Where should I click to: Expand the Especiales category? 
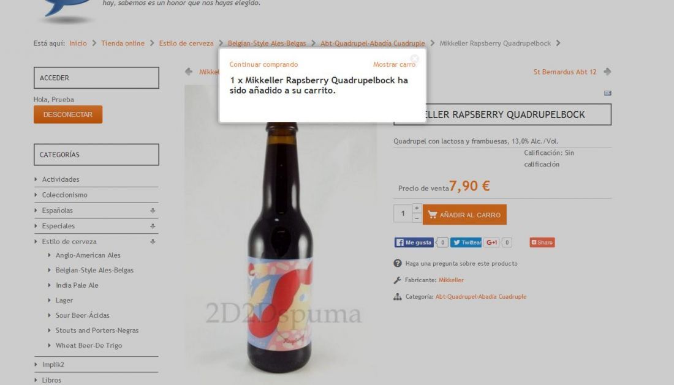153,226
